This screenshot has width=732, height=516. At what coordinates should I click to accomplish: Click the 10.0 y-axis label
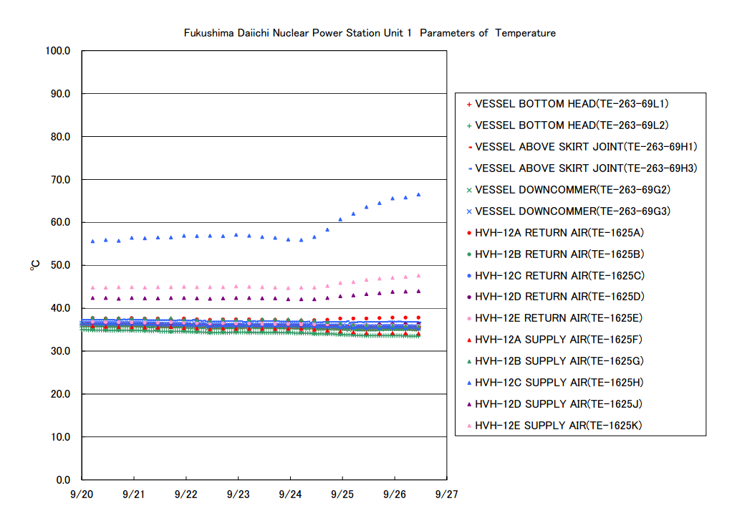(x=60, y=437)
